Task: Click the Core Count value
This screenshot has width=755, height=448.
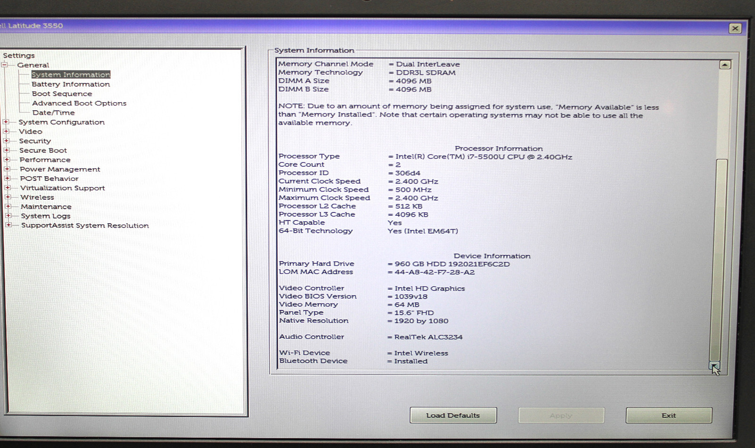Action: coord(398,165)
